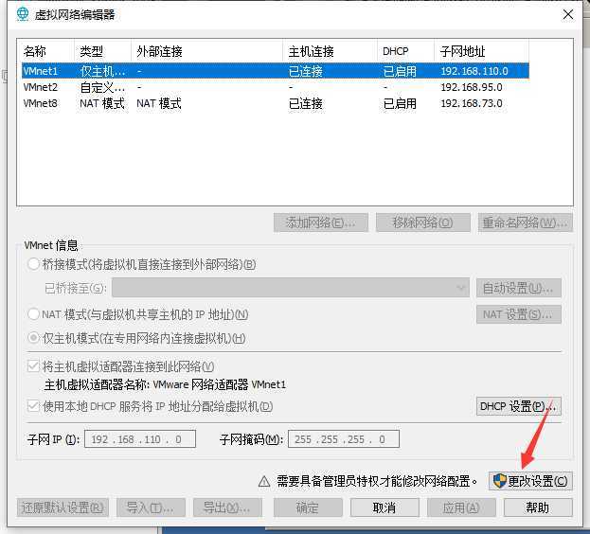Click the DHCP column header
The image size is (590, 534).
406,51
